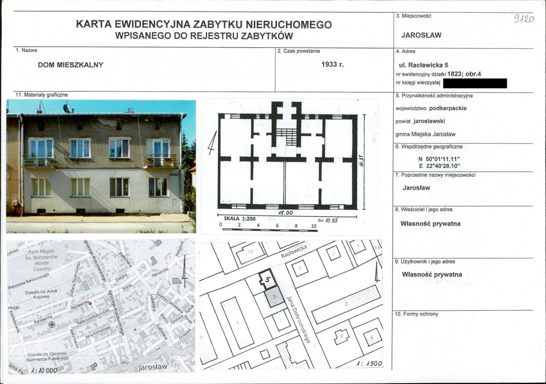Viewport: 546px width, 384px height.
Task: Click the powiat jarosławski entry
Action: (421, 122)
